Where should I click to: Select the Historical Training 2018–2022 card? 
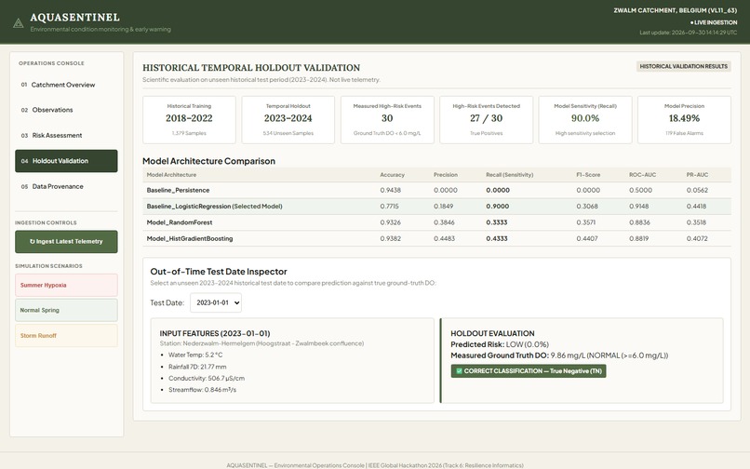click(x=189, y=120)
